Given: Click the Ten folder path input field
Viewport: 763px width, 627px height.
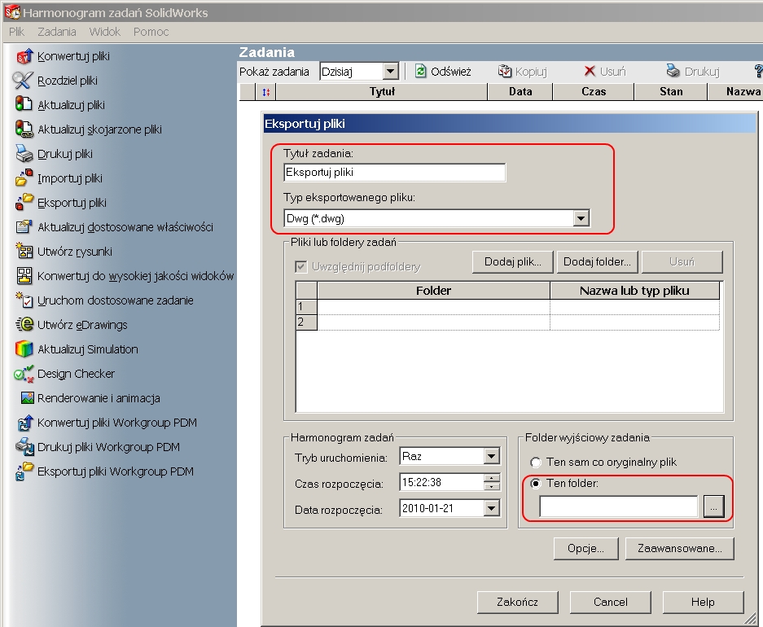Looking at the screenshot, I should coord(619,506).
